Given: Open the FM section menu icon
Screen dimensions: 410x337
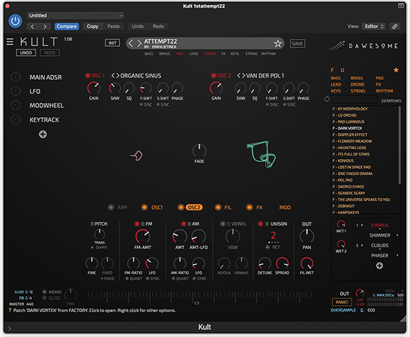Looking at the screenshot, I should [143, 224].
